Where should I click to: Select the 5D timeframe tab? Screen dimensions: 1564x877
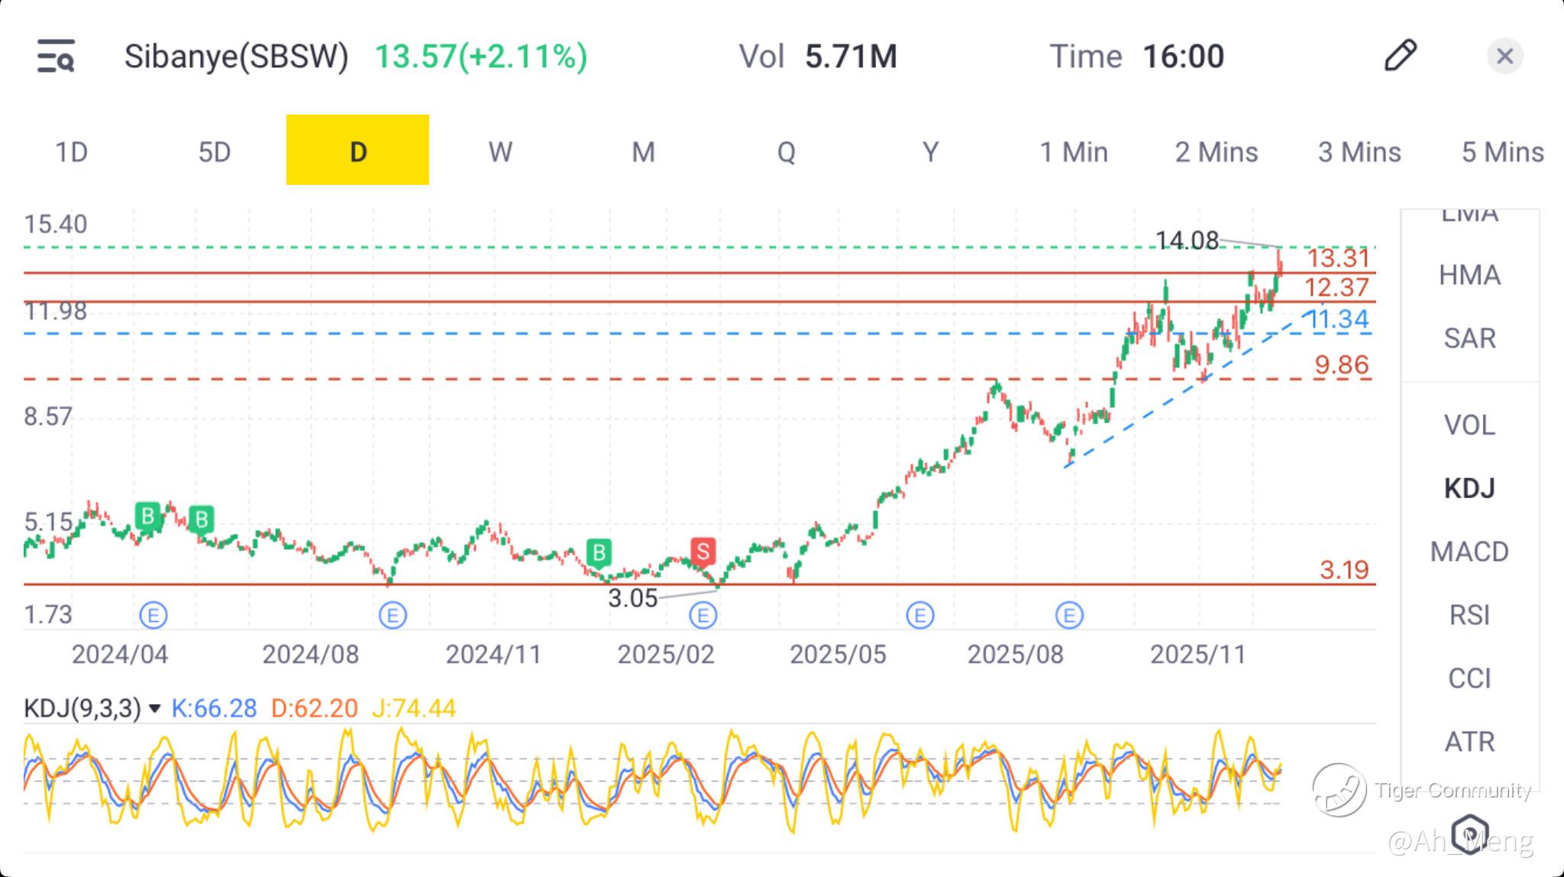tap(215, 151)
